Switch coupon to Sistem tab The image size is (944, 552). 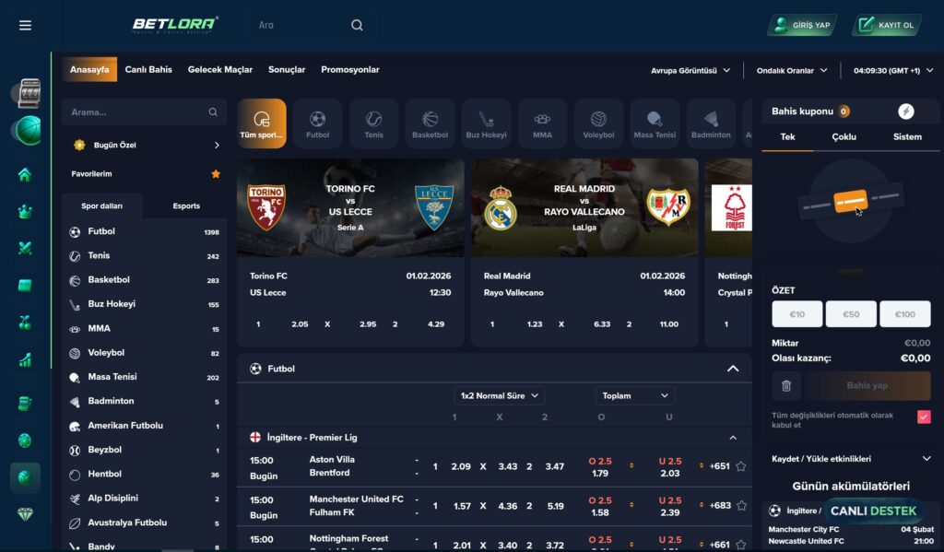(907, 136)
